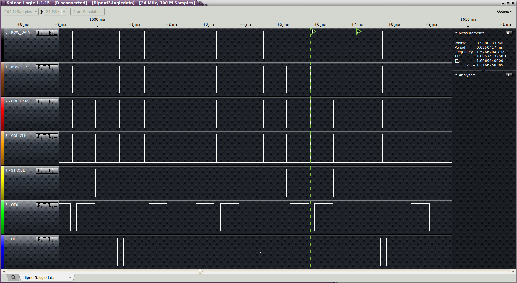Toggle low level trigger on STROBE channel
This screenshot has width=517, height=283.
pyautogui.click(x=55, y=171)
